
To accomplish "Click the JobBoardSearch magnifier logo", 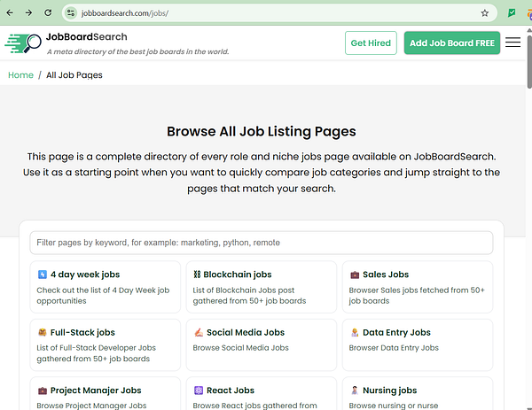I will (23, 43).
